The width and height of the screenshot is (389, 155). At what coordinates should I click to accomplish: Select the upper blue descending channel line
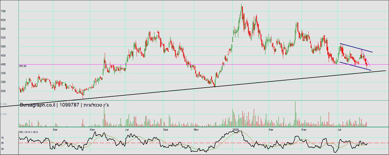click(356, 48)
